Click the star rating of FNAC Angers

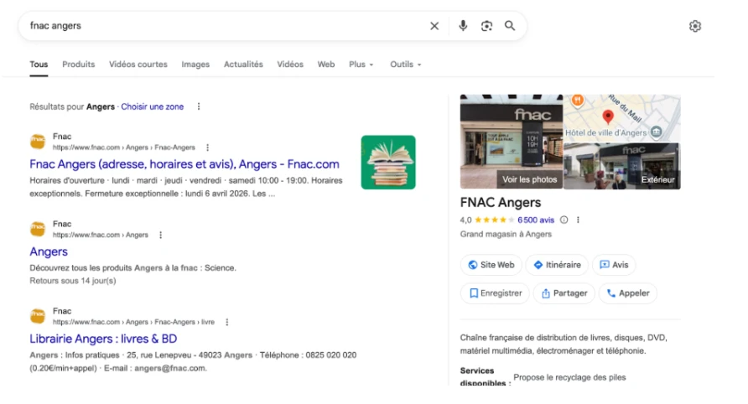pos(494,220)
